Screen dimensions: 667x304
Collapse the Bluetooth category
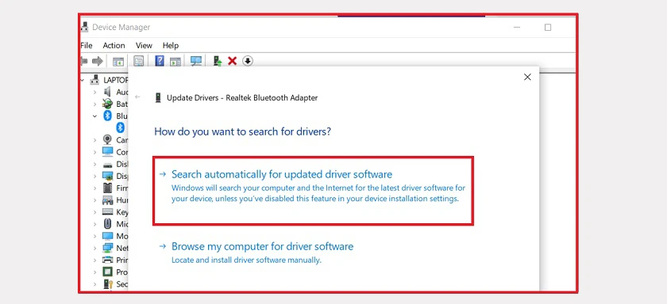pyautogui.click(x=94, y=116)
